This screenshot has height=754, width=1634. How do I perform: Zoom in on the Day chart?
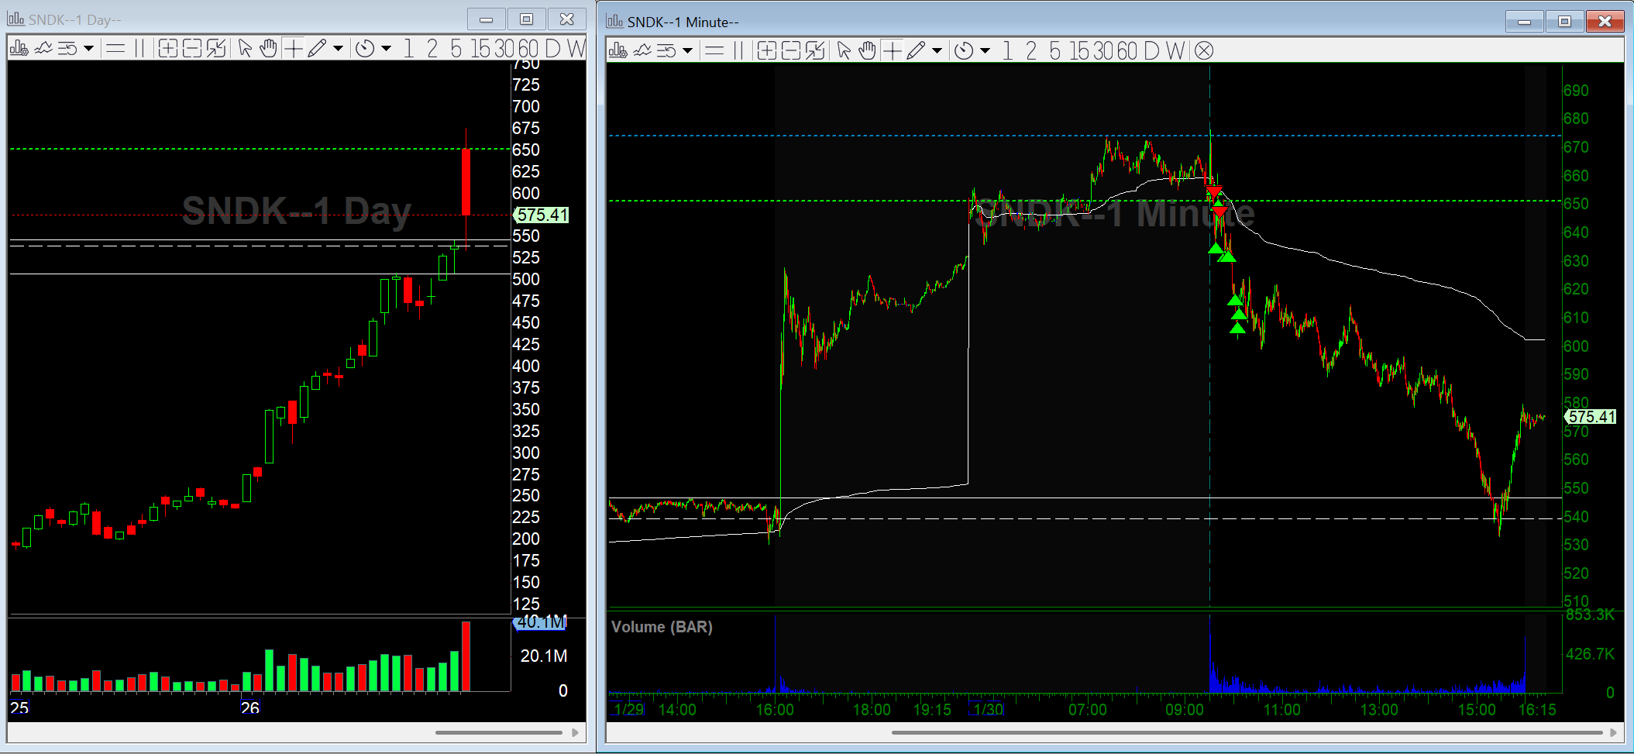pos(167,49)
